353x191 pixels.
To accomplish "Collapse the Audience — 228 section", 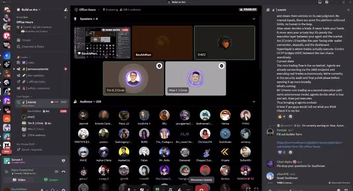I will (x=254, y=102).
